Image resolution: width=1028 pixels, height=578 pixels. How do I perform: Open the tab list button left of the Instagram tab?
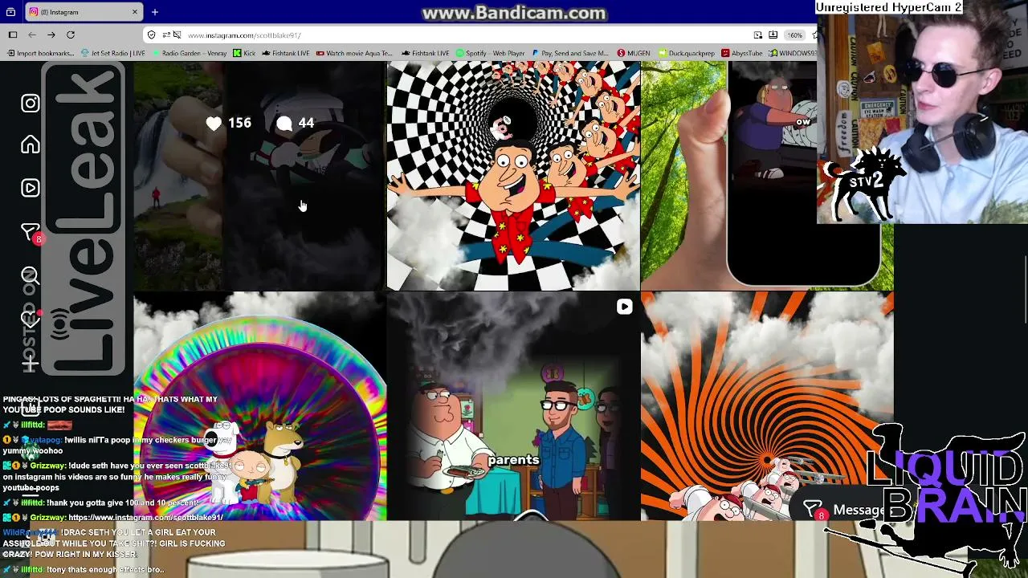pyautogui.click(x=10, y=12)
